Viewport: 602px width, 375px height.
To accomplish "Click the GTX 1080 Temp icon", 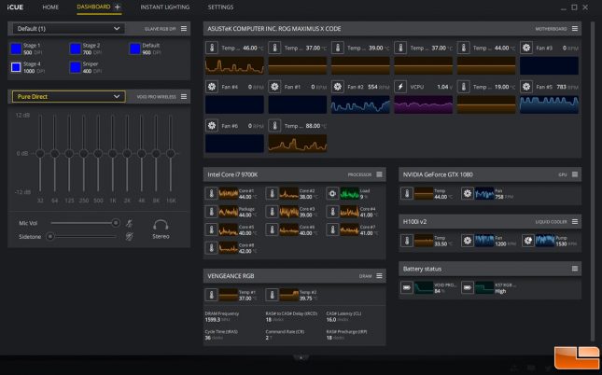I will (407, 193).
